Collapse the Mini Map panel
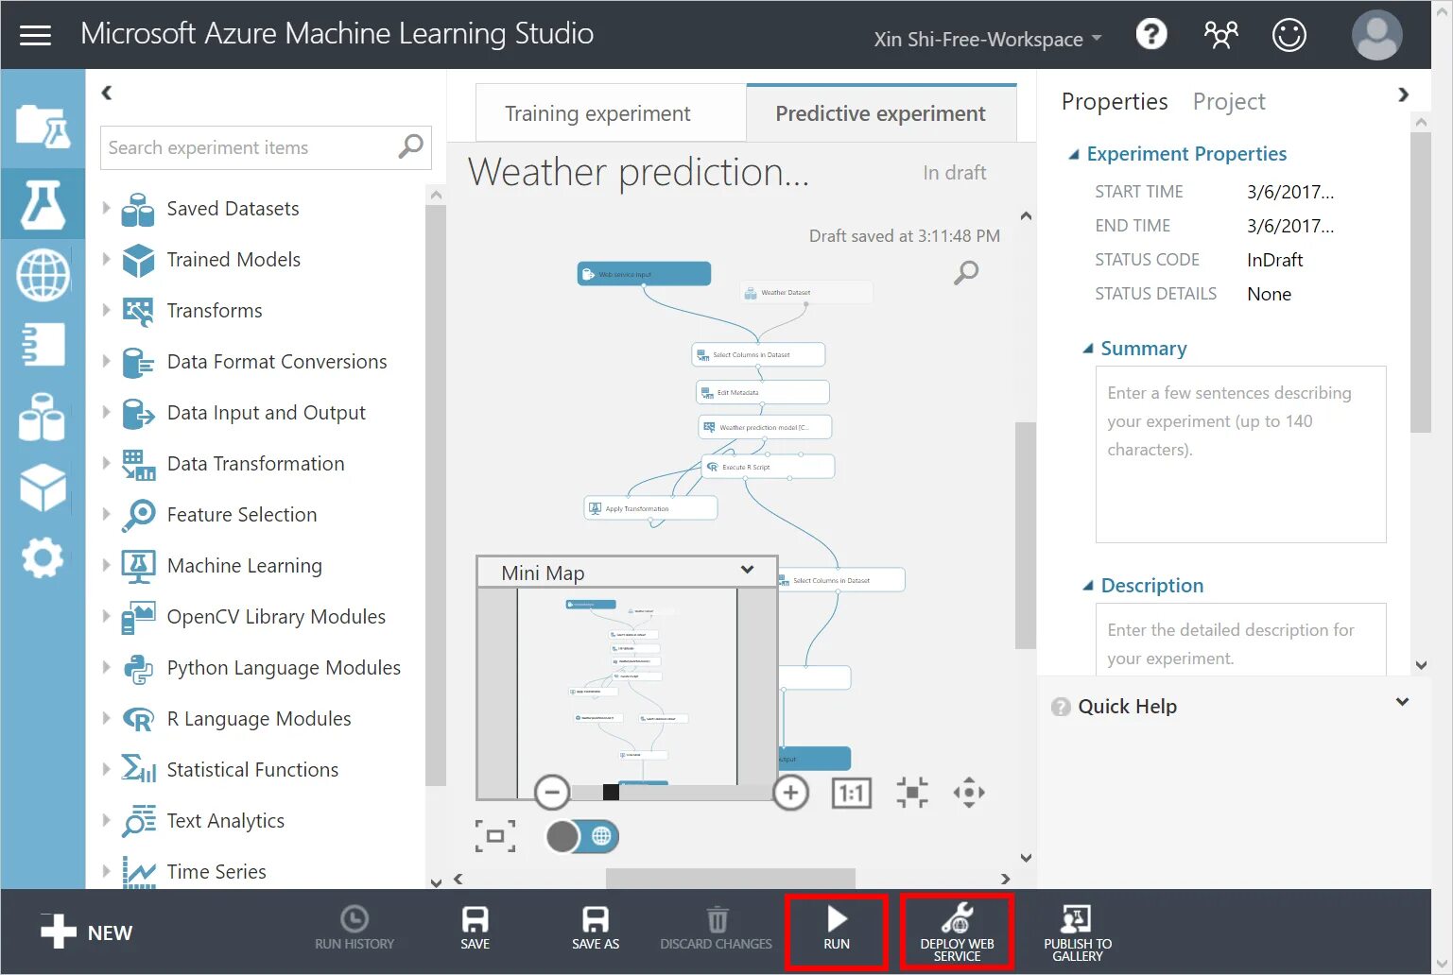Image resolution: width=1453 pixels, height=975 pixels. (747, 570)
